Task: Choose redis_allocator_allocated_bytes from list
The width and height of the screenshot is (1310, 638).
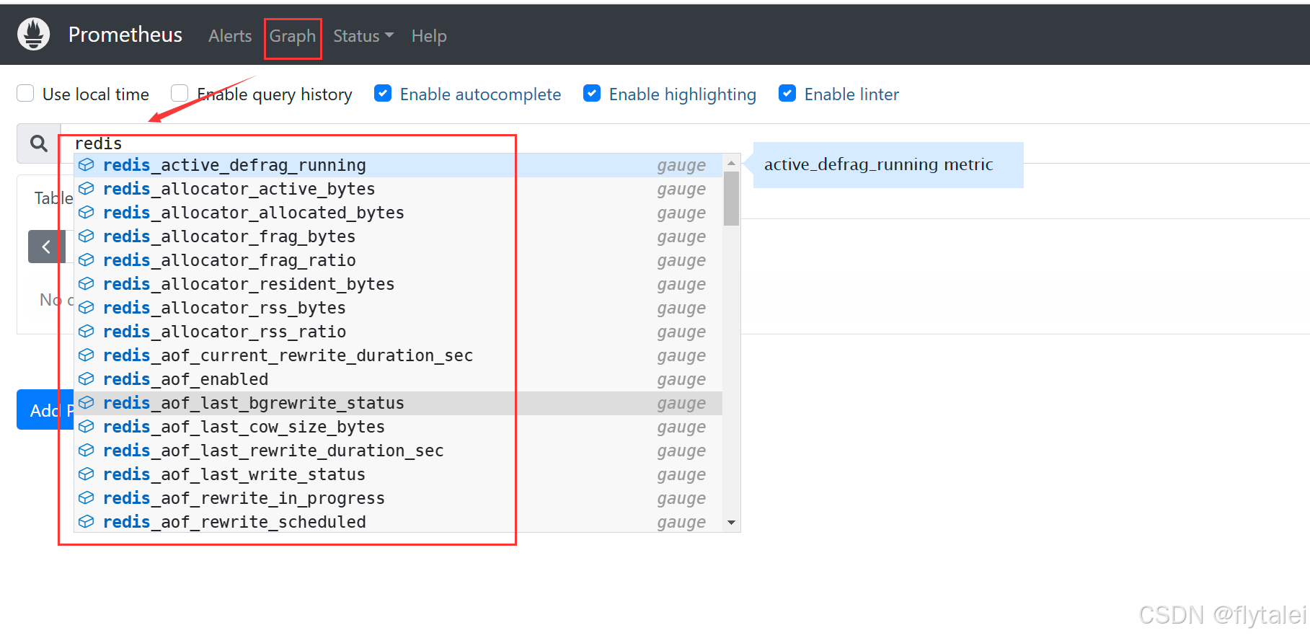Action: [398, 213]
